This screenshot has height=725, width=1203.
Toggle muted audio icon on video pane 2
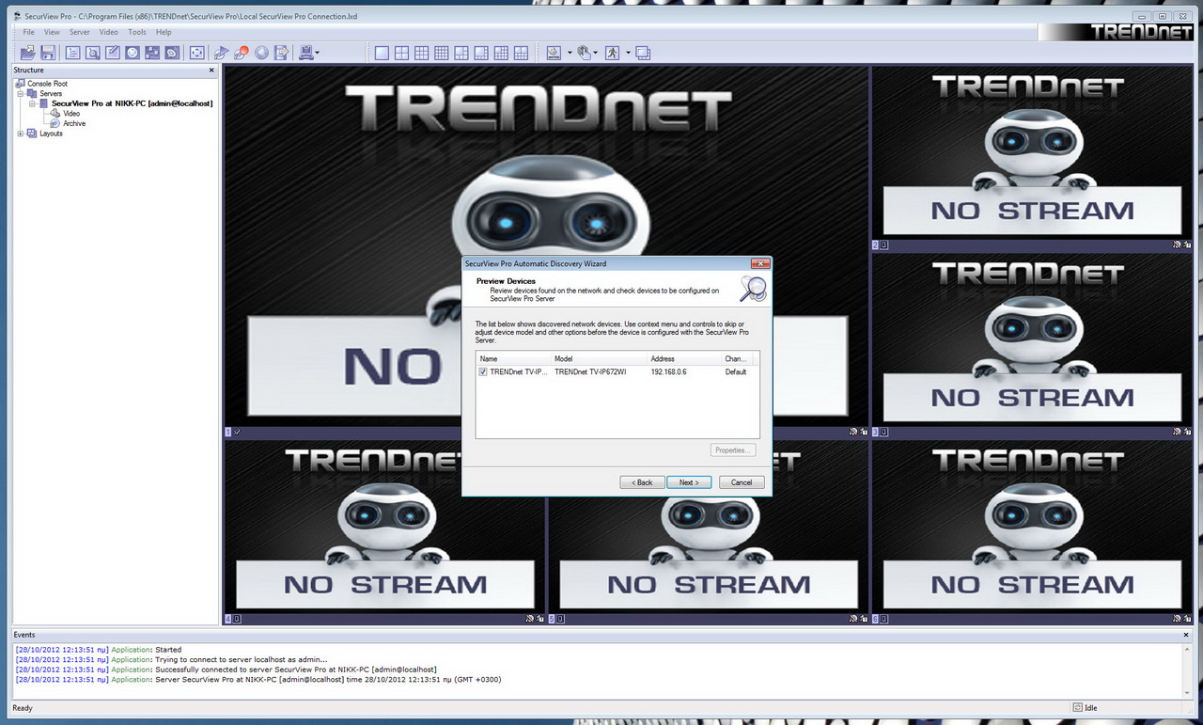pos(1177,244)
